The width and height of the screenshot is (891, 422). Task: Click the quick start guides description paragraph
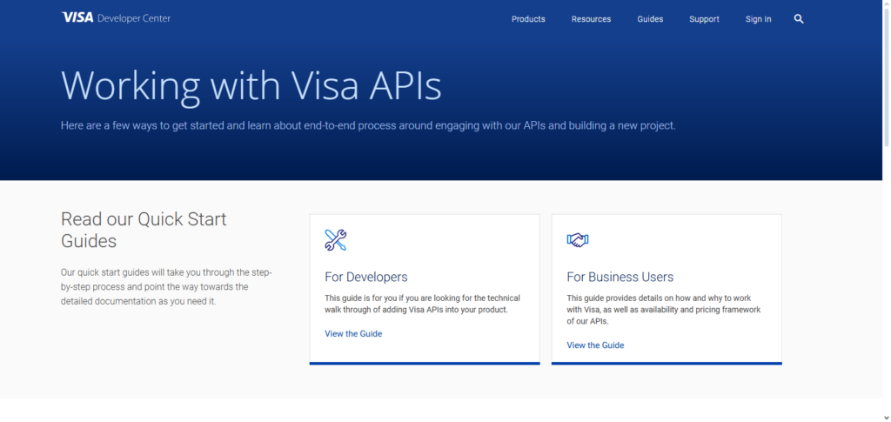coord(166,287)
